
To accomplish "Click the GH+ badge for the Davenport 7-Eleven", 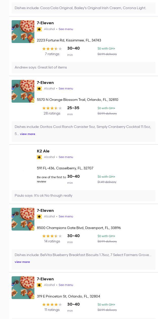I will point(39,217).
